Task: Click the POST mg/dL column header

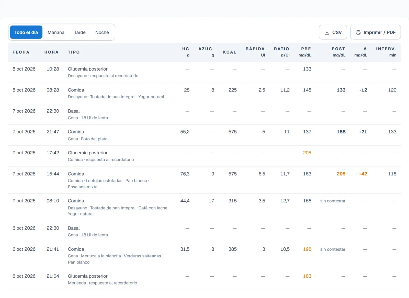Action: pos(338,52)
